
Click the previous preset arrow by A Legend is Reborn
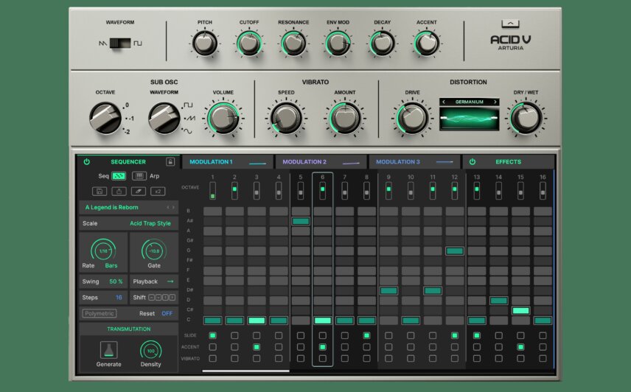tap(168, 208)
